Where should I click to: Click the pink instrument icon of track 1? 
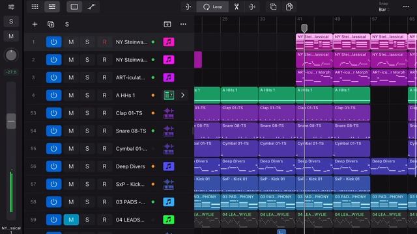click(x=169, y=42)
